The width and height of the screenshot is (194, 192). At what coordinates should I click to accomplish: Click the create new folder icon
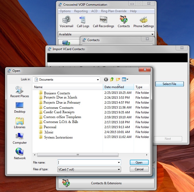click(118, 80)
